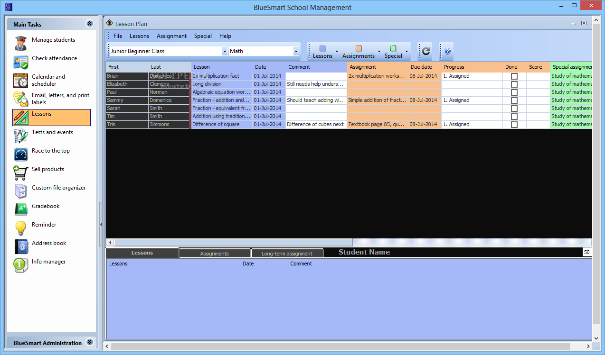The image size is (605, 355).
Task: Sort by the Last column header
Action: tap(170, 67)
